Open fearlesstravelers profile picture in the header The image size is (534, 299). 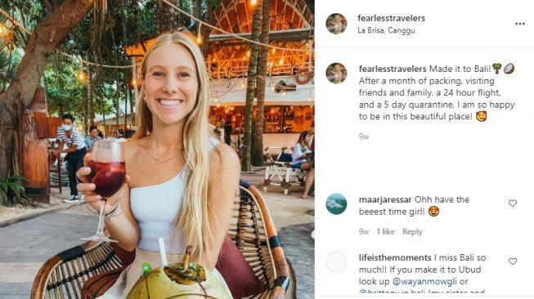click(336, 24)
